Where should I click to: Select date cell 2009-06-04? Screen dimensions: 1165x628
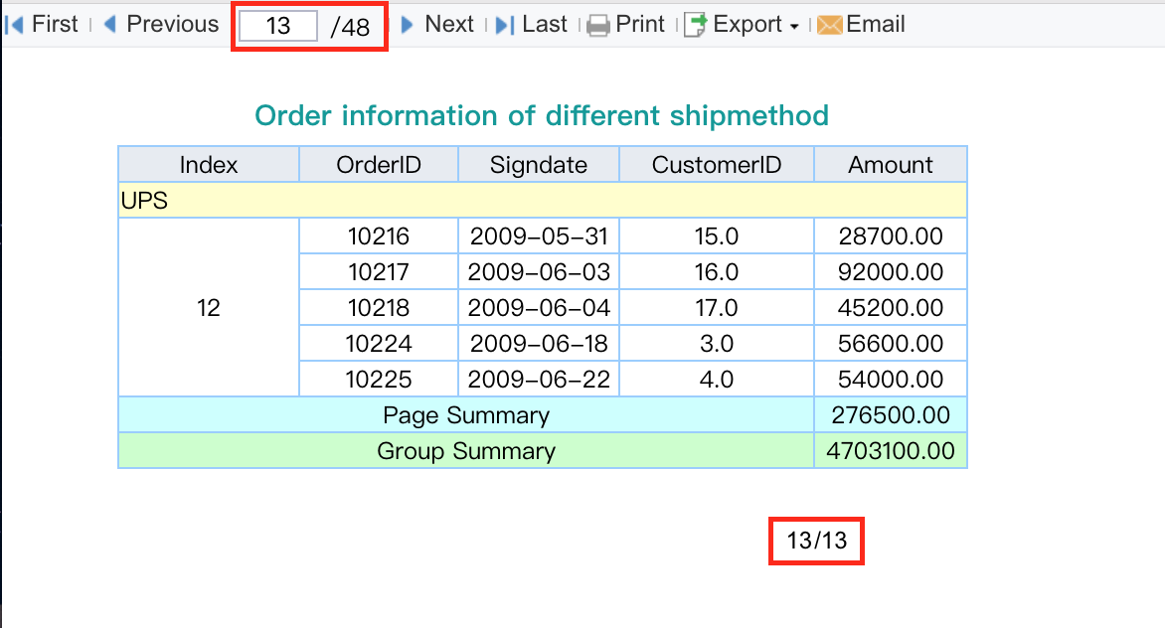point(539,307)
